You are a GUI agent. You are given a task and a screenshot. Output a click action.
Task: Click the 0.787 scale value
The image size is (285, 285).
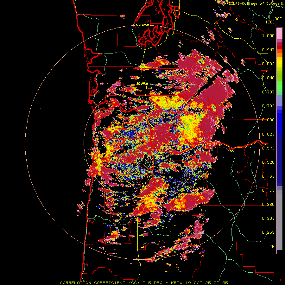pyautogui.click(x=268, y=92)
